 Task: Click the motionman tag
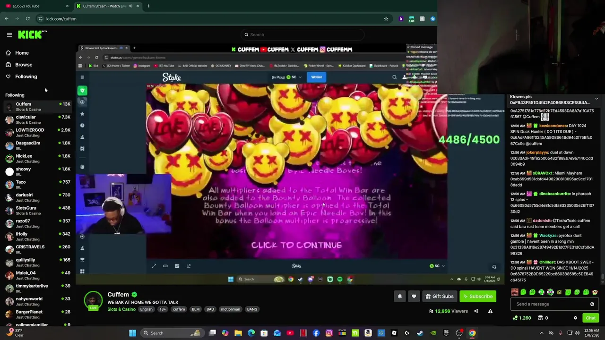pos(231,309)
